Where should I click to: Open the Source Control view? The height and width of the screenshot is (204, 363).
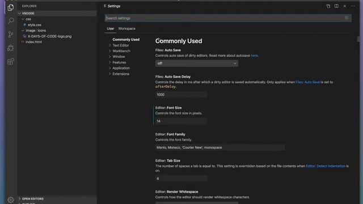[11, 35]
